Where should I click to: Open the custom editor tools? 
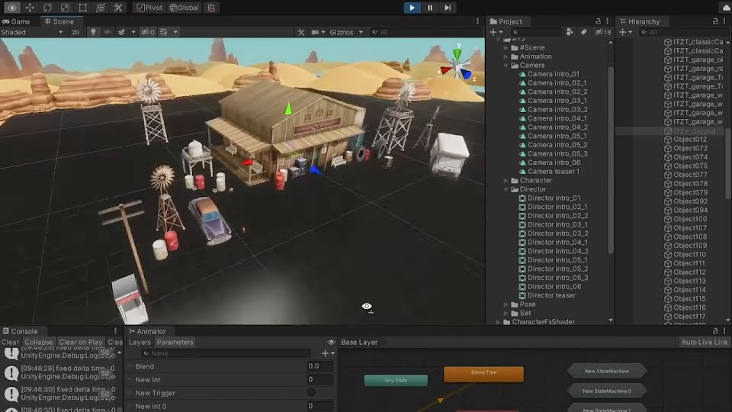[x=118, y=8]
